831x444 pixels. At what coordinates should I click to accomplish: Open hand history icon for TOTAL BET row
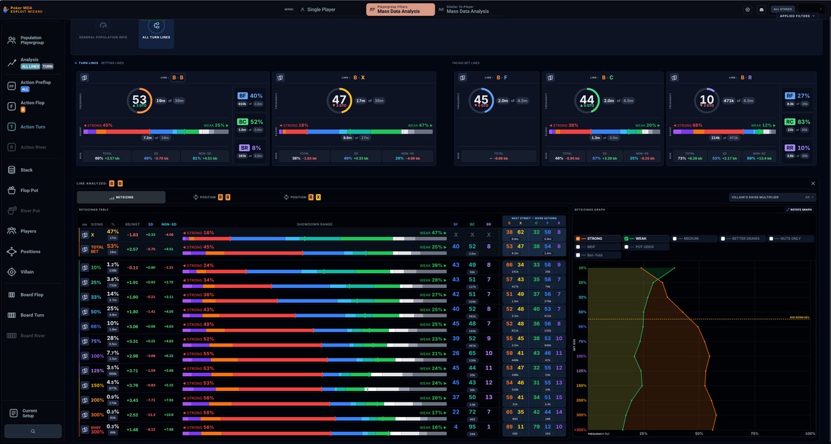pos(84,248)
